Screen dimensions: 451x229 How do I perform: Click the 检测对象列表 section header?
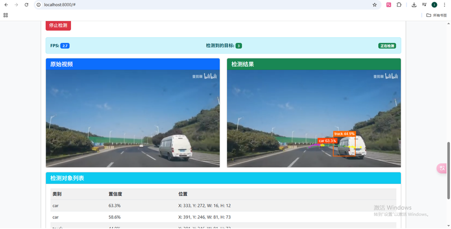coord(223,178)
